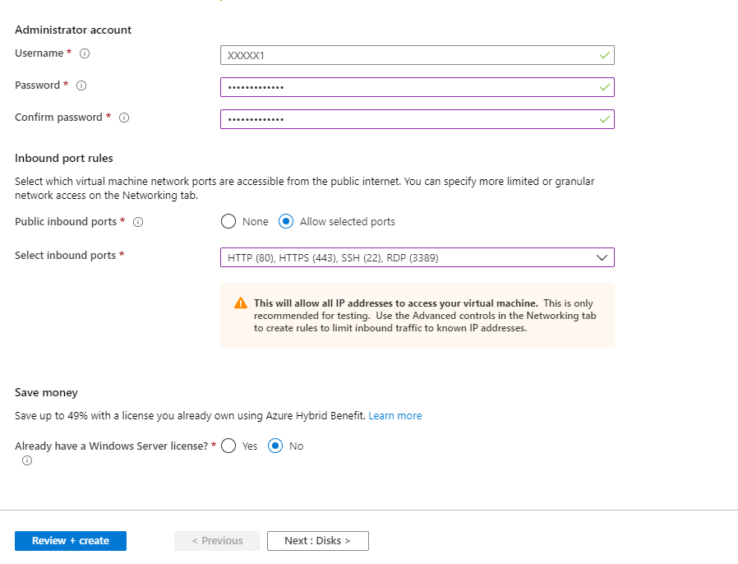Go to Next : Disks step

pos(317,541)
